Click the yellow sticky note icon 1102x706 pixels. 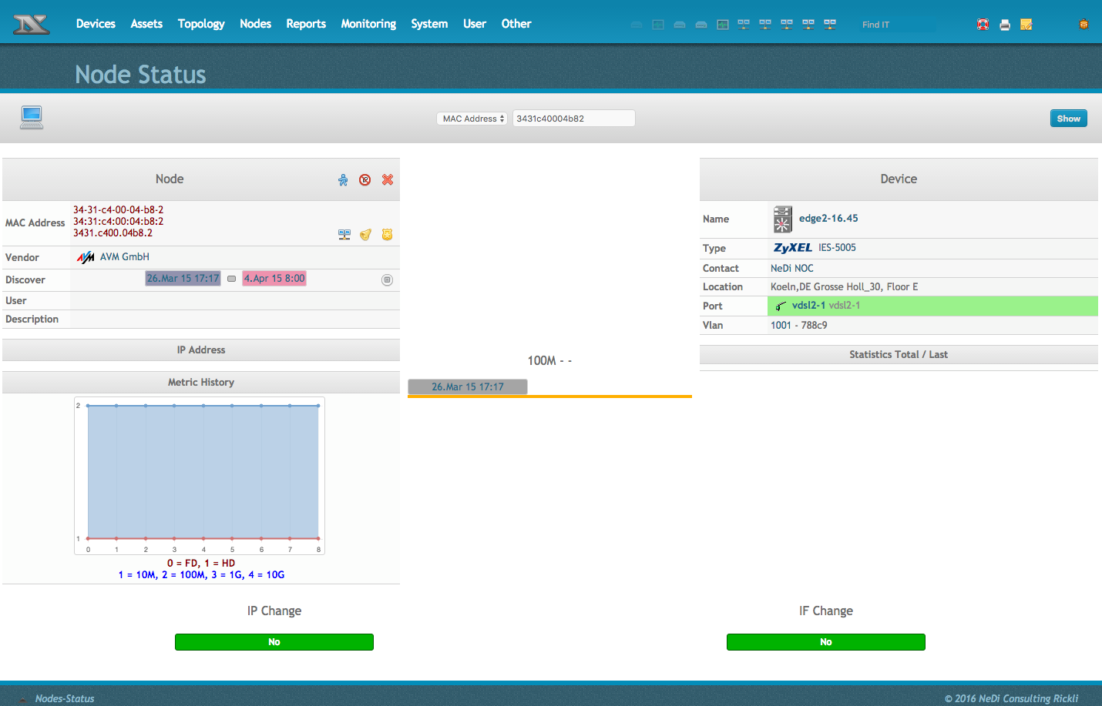pos(1026,25)
